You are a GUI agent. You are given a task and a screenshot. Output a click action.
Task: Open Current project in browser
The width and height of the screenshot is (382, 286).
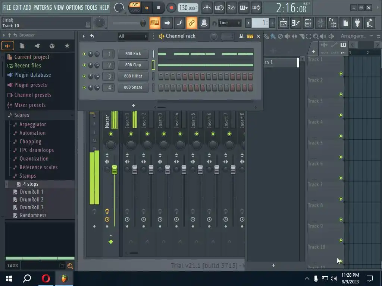(x=32, y=57)
